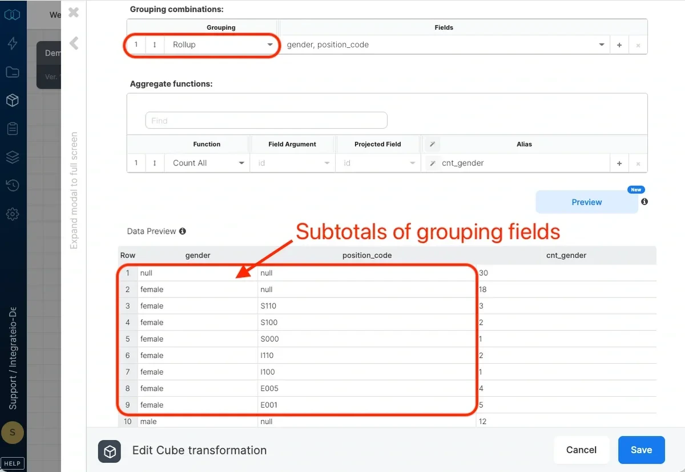685x472 pixels.
Task: Click the info icon next to Data Preview
Action: pyautogui.click(x=182, y=231)
